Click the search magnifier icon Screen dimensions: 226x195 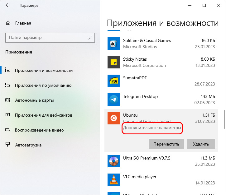pos(90,38)
